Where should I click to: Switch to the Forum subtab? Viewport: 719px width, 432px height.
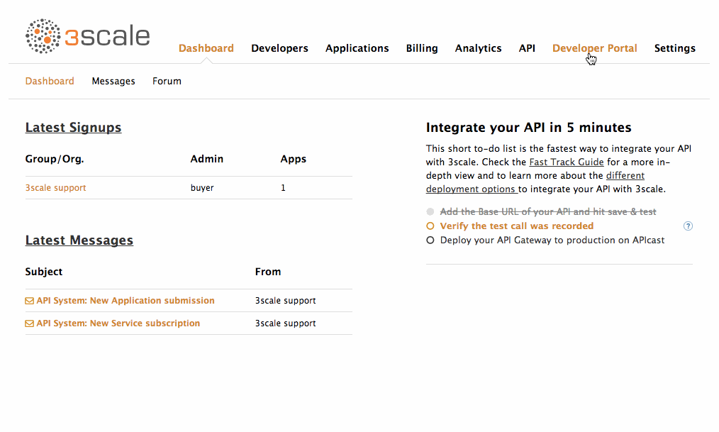coord(167,82)
